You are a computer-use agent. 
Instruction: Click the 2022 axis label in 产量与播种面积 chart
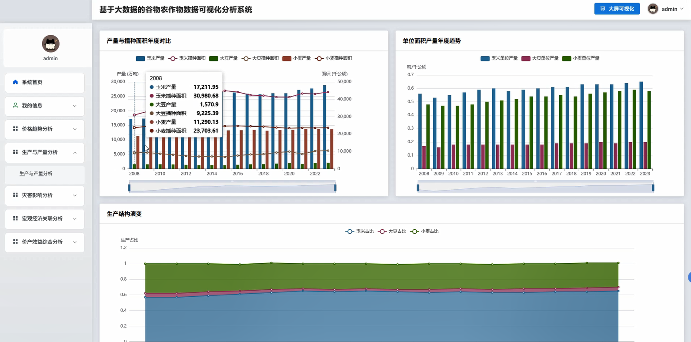[315, 174]
